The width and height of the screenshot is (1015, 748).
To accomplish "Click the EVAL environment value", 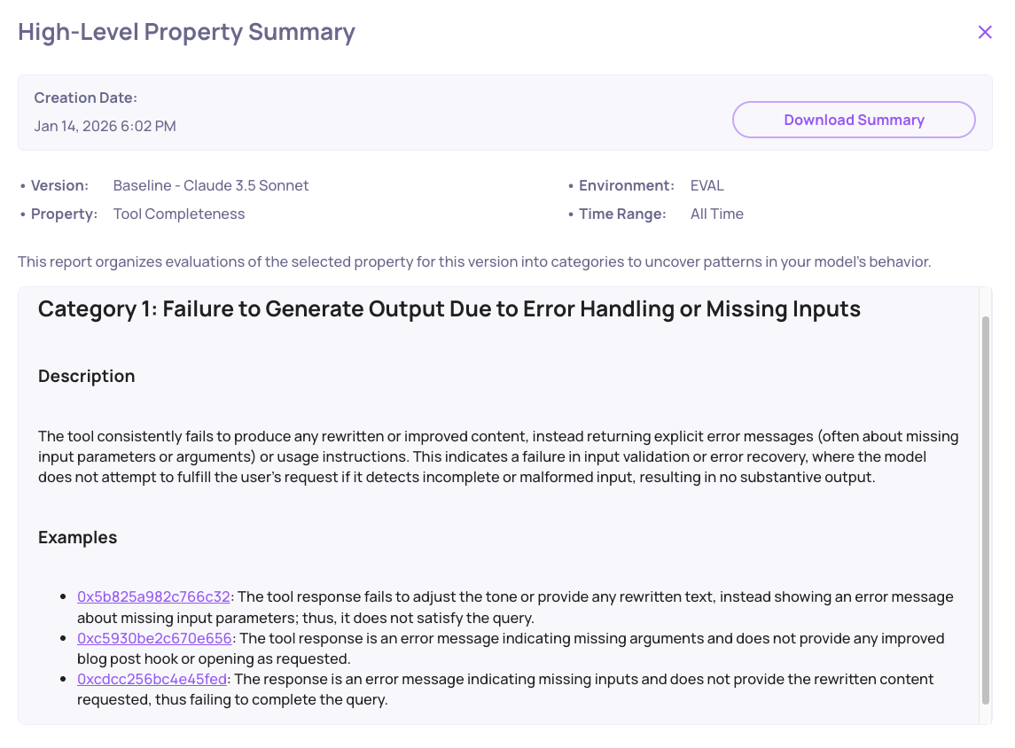I will 707,186.
